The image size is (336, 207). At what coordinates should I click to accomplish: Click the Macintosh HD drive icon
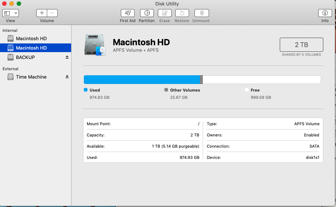pyautogui.click(x=95, y=45)
